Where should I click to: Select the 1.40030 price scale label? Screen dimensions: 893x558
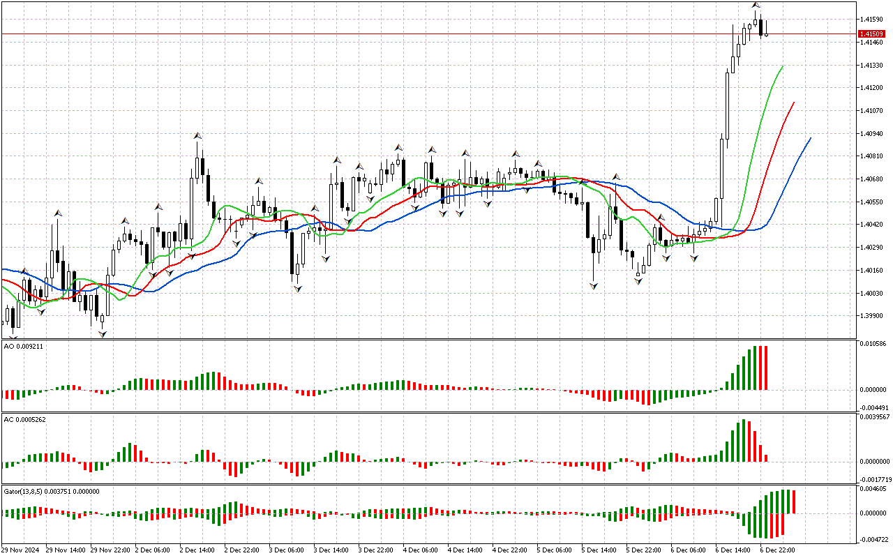[871, 294]
